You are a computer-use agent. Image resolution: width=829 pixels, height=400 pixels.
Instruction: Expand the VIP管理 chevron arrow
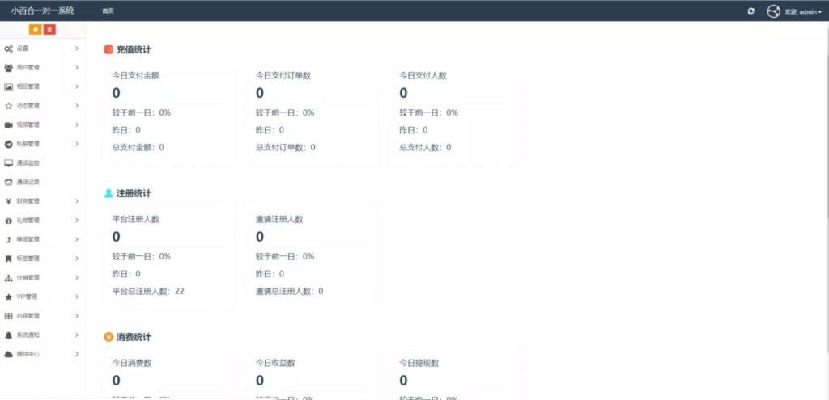[x=77, y=297]
